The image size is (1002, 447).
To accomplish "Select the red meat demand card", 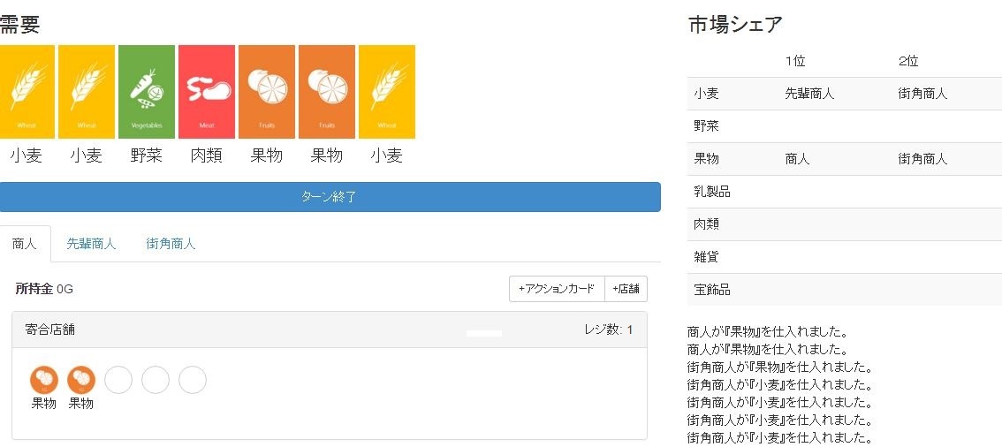I will tap(207, 92).
